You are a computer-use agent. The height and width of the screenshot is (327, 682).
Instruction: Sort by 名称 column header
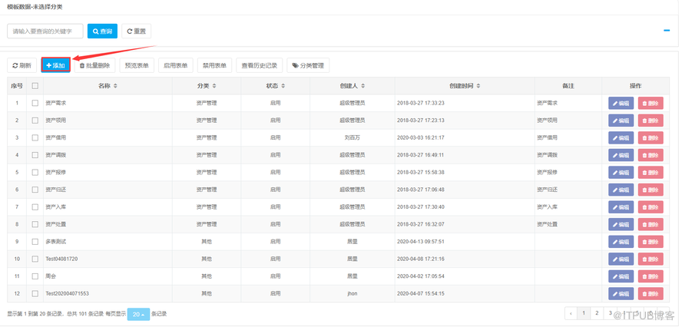click(108, 86)
